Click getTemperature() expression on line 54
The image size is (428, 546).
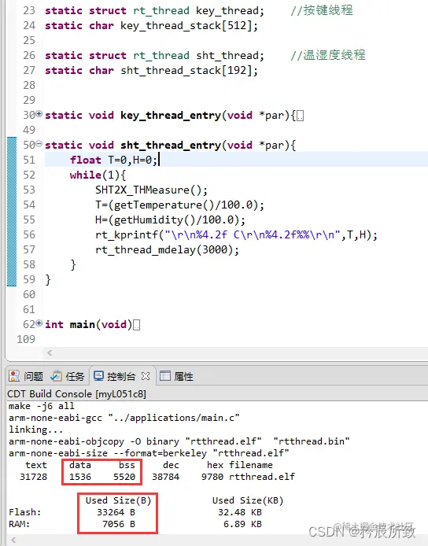[x=164, y=205]
